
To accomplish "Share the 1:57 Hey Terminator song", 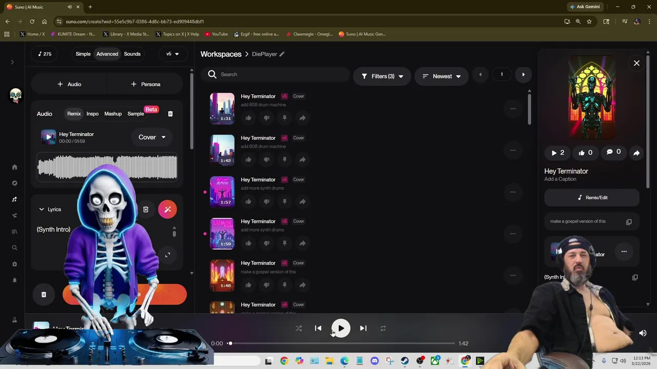I will (302, 201).
